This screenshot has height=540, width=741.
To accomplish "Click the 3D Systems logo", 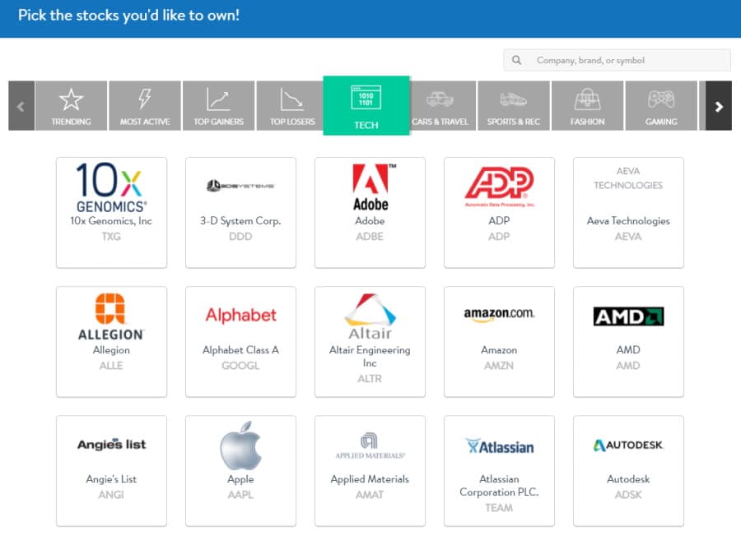I will coord(240,186).
